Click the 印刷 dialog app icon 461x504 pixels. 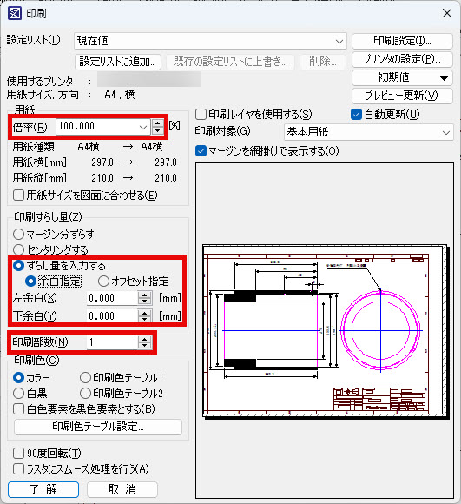15,14
